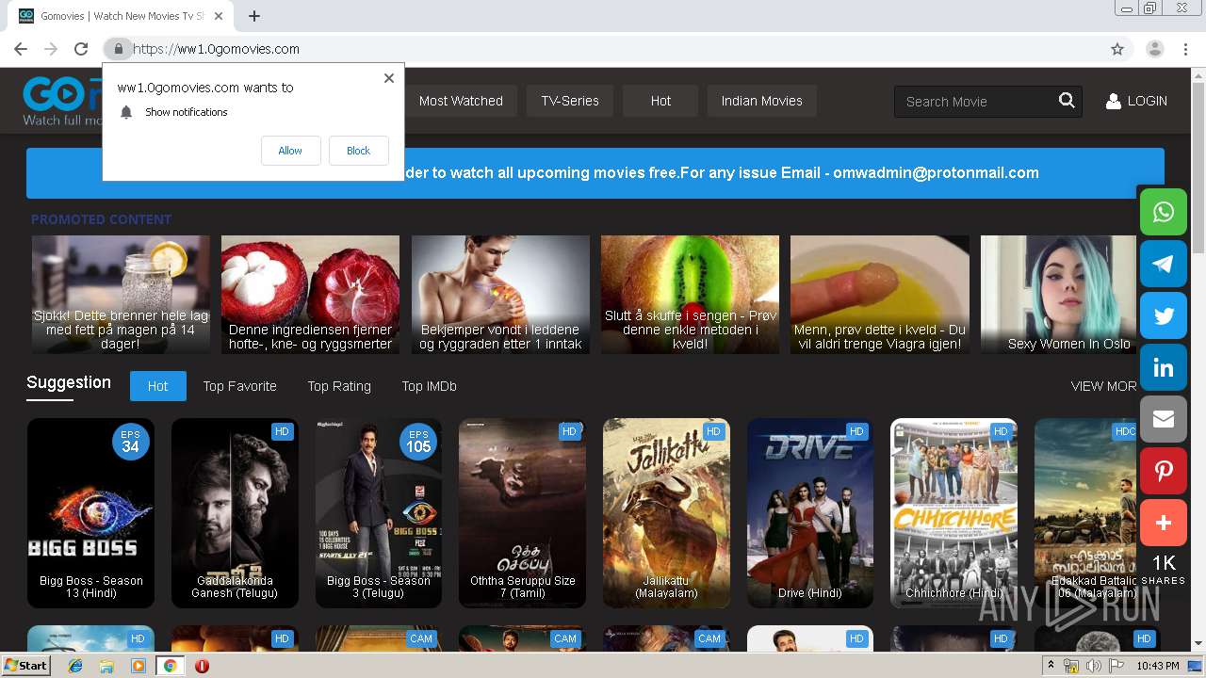The height and width of the screenshot is (678, 1206).
Task: Open Most Watched menu
Action: pyautogui.click(x=461, y=101)
